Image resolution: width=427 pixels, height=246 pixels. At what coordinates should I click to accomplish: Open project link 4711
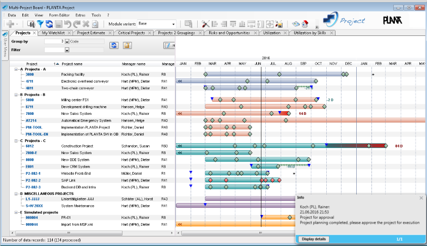[x=29, y=82]
